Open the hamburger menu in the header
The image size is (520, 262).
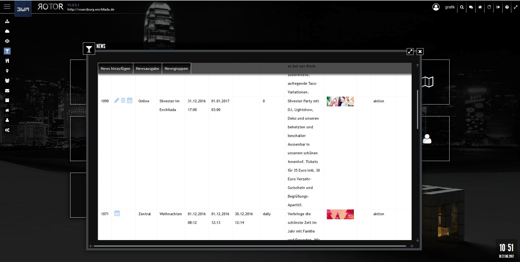click(7, 6)
